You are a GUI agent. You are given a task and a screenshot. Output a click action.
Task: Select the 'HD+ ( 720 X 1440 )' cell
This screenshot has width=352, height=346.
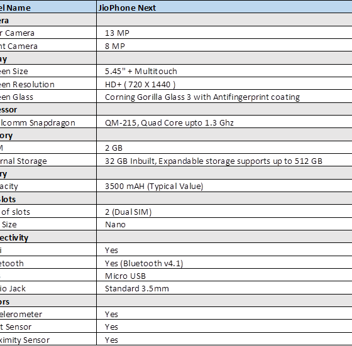140,85
